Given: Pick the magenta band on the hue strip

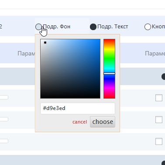Looking at the screenshot, I should (x=109, y=88).
